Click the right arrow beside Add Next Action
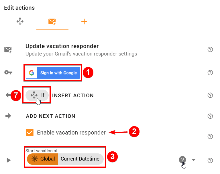The height and width of the screenshot is (174, 220). pyautogui.click(x=8, y=116)
